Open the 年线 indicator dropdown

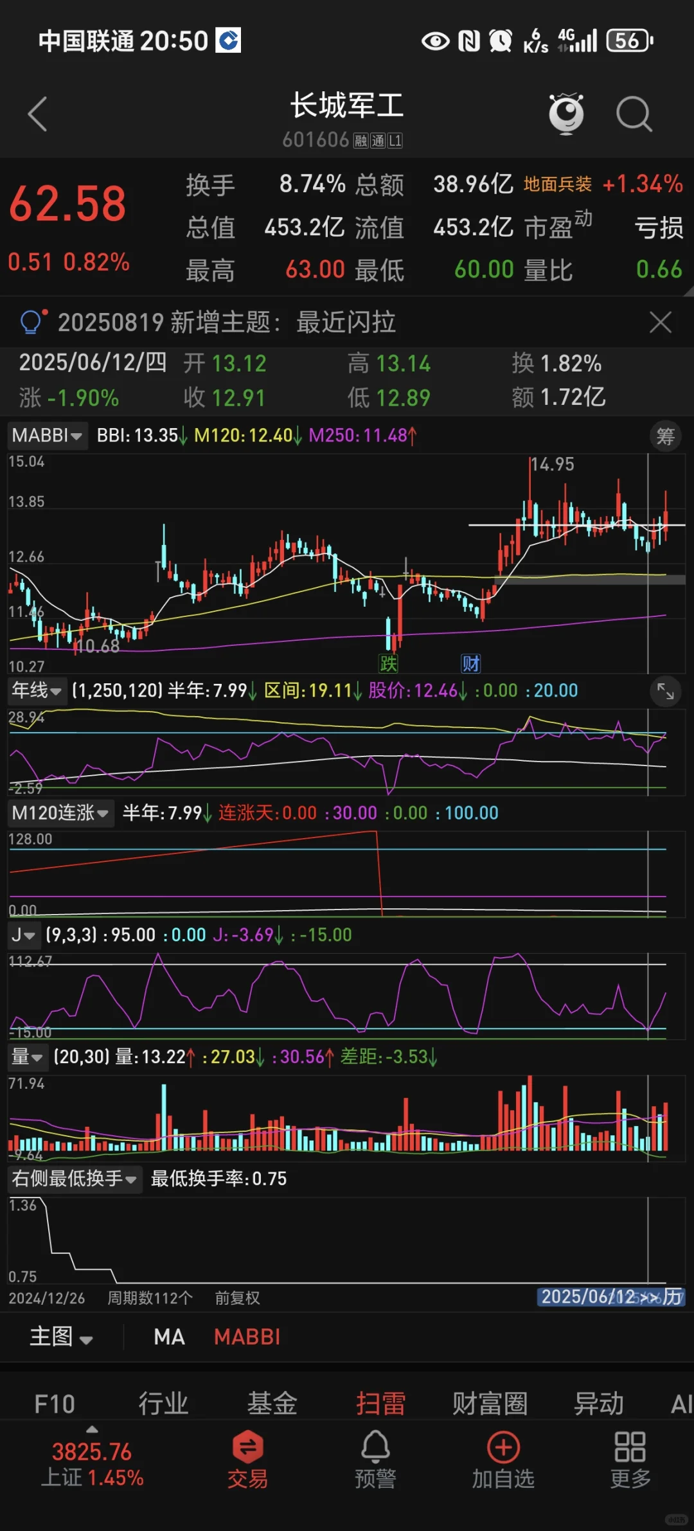37,690
